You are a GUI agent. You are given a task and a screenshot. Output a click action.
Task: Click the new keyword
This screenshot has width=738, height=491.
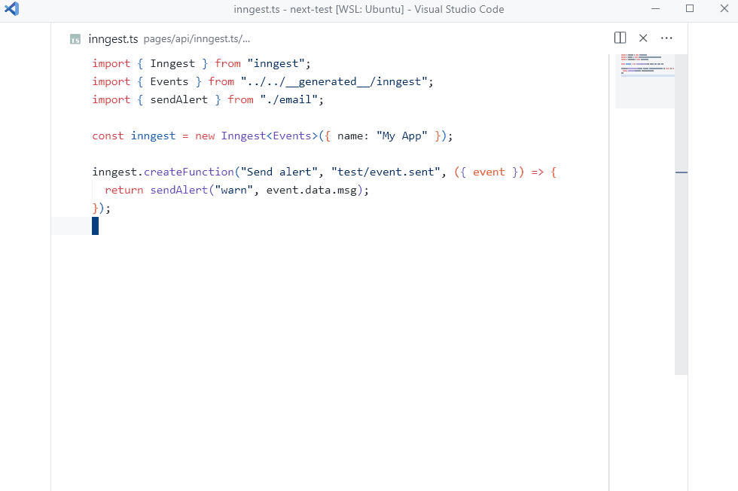point(205,136)
